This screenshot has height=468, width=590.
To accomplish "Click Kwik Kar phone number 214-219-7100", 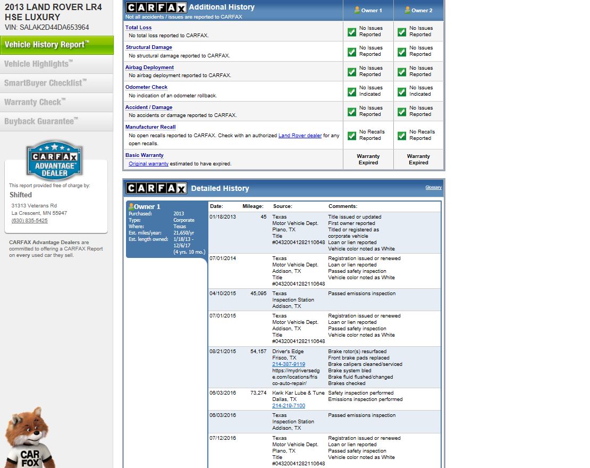I will click(289, 406).
